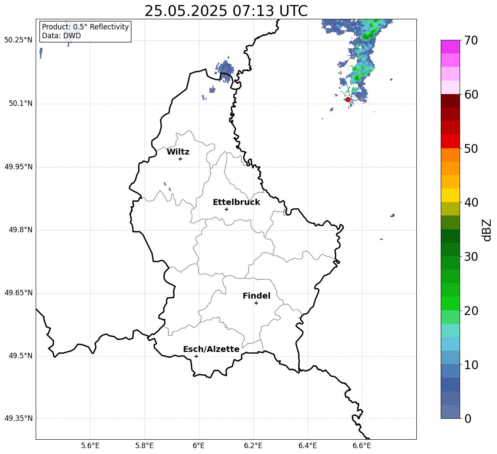
Task: Click the 40 tick on colorbar
Action: (x=471, y=202)
